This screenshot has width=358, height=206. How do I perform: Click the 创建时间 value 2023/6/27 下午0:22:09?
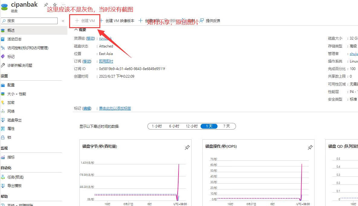[x=116, y=76]
